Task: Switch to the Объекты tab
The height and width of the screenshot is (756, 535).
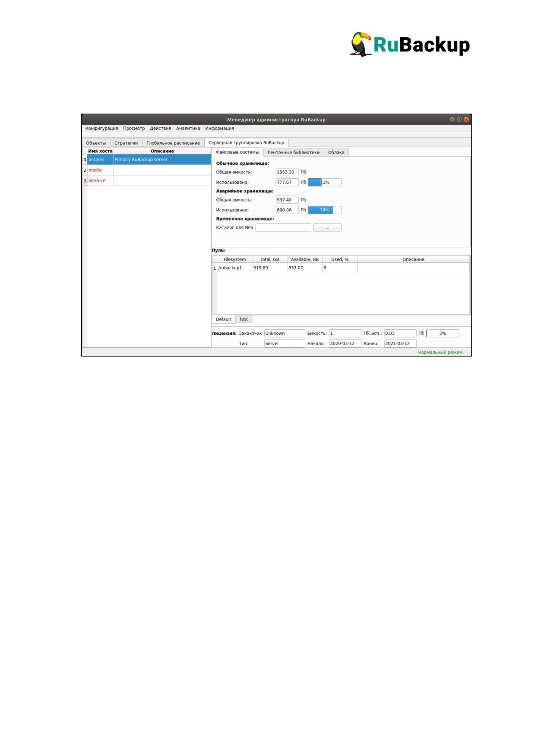Action: tap(96, 143)
